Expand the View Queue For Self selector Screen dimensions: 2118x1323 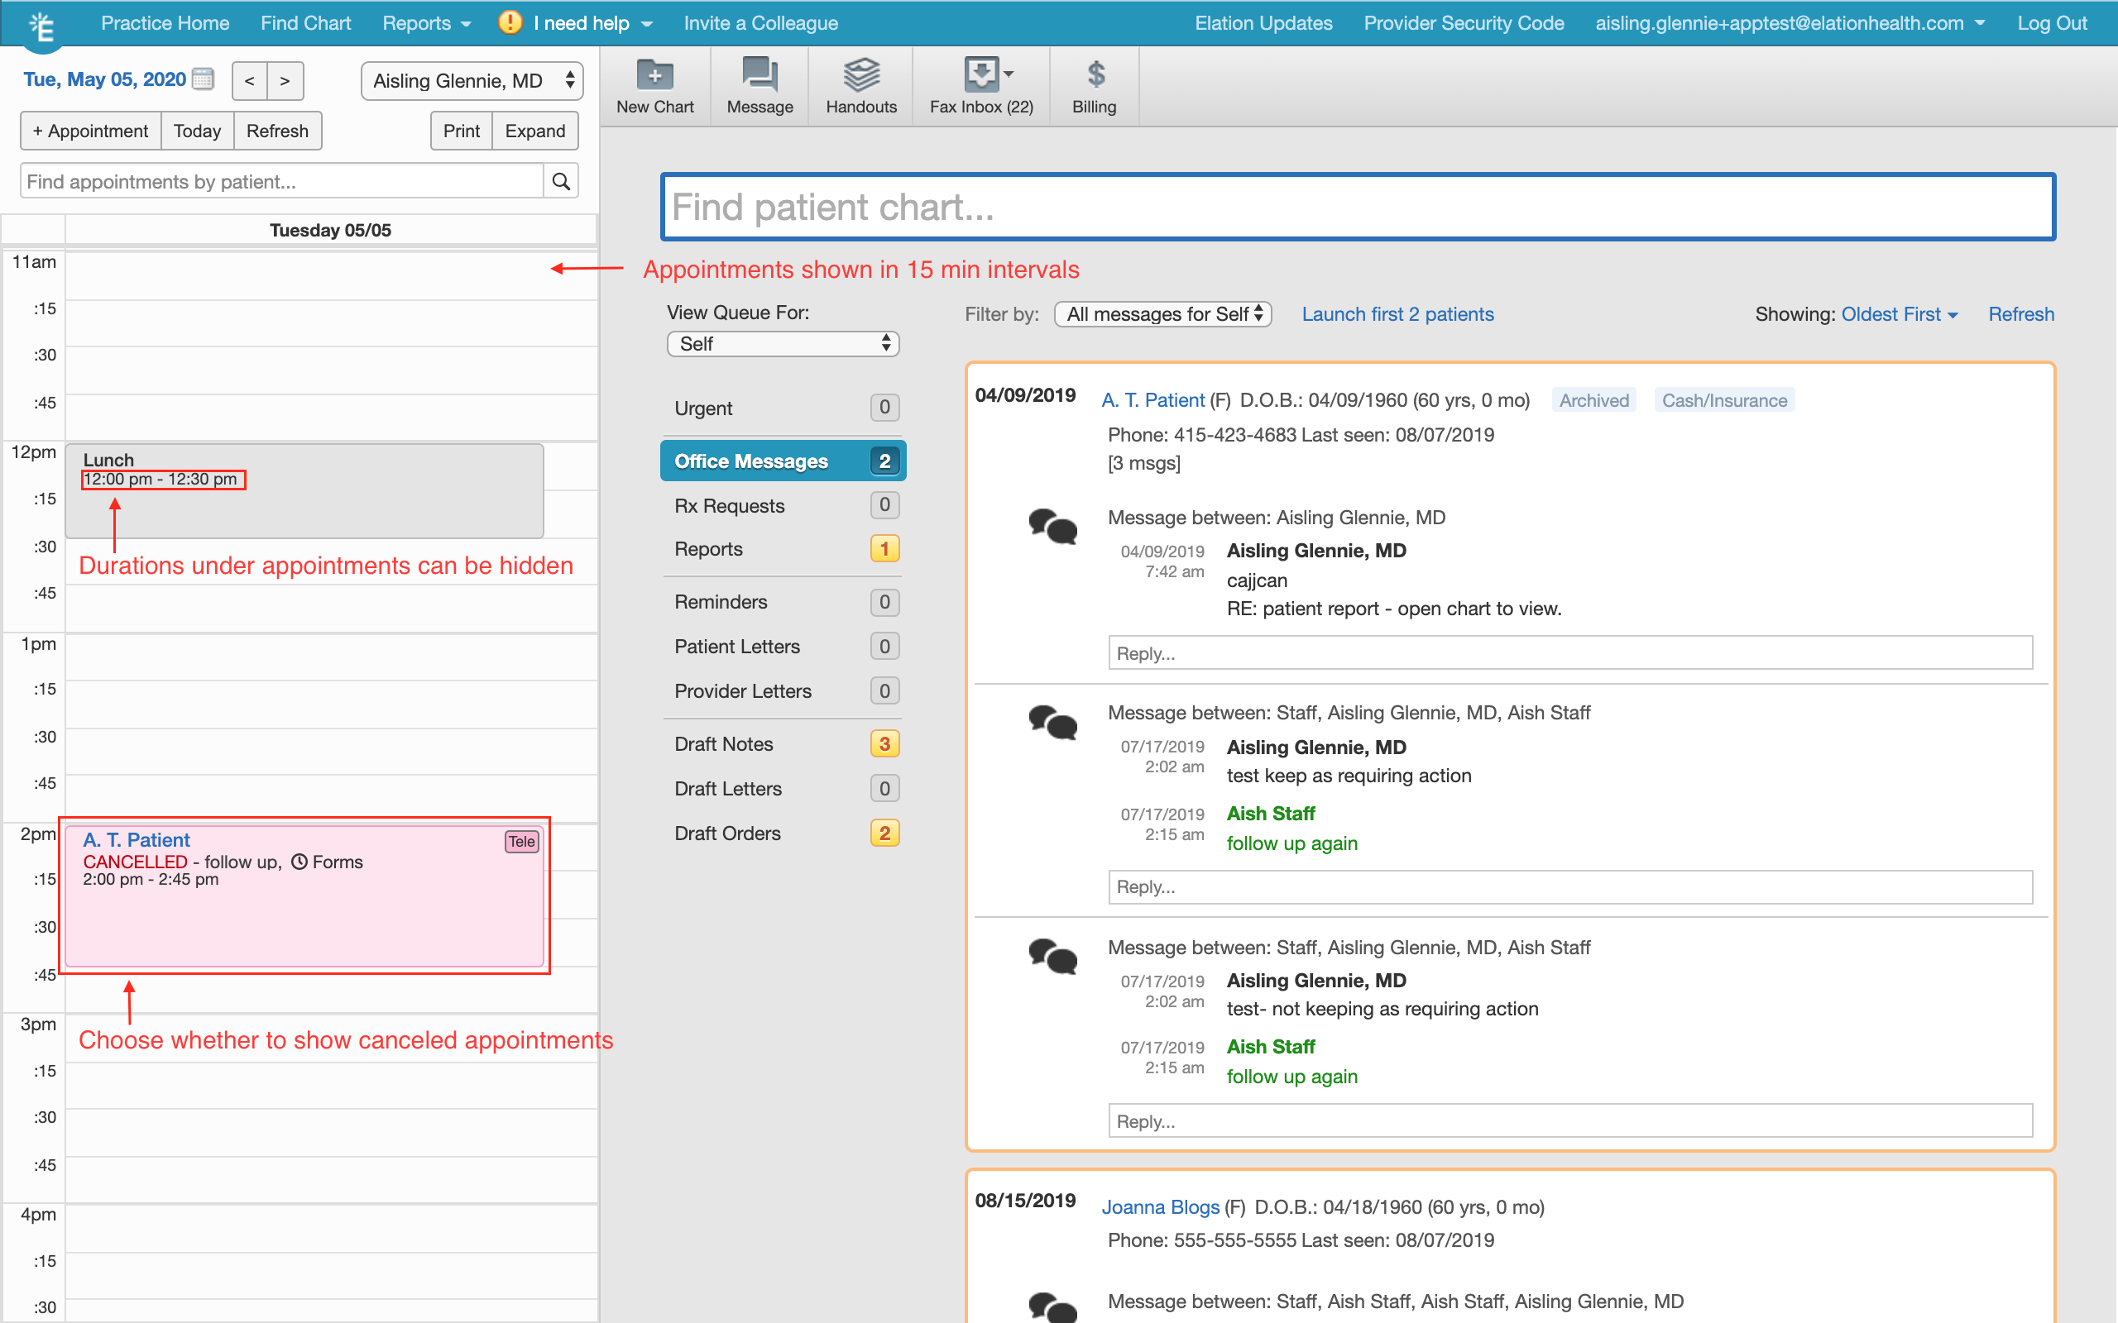pyautogui.click(x=783, y=343)
